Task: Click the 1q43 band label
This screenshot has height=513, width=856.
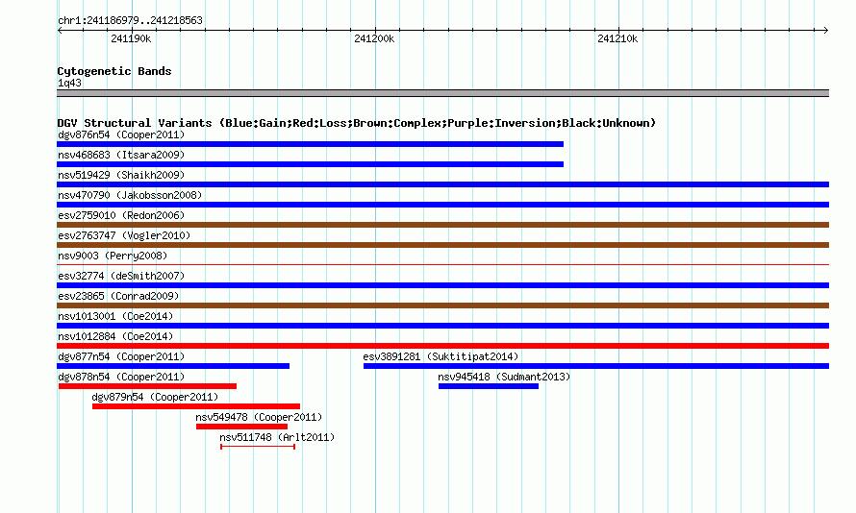Action: click(x=69, y=83)
